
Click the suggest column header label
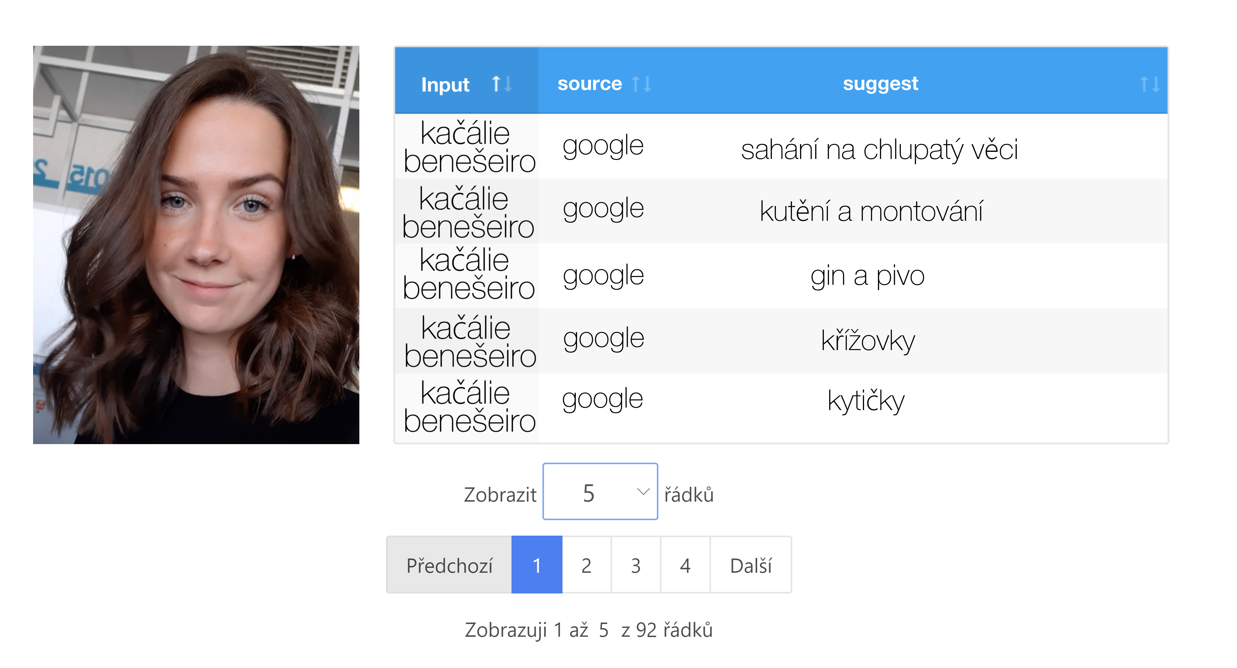click(x=880, y=83)
